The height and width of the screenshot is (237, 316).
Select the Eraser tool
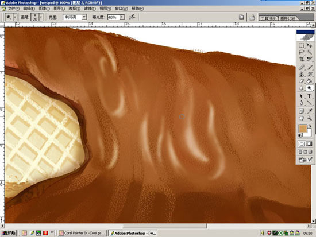tap(302, 81)
